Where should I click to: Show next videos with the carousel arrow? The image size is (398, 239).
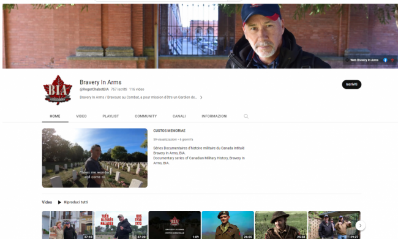click(x=360, y=226)
